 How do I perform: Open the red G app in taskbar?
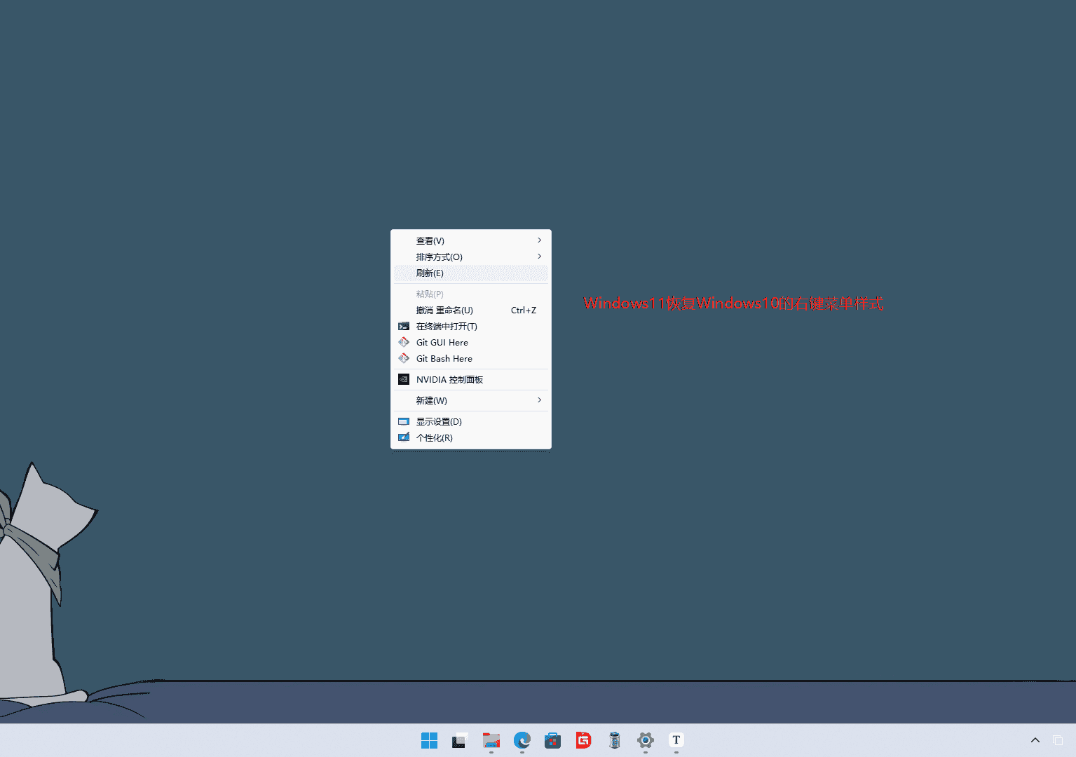click(584, 740)
